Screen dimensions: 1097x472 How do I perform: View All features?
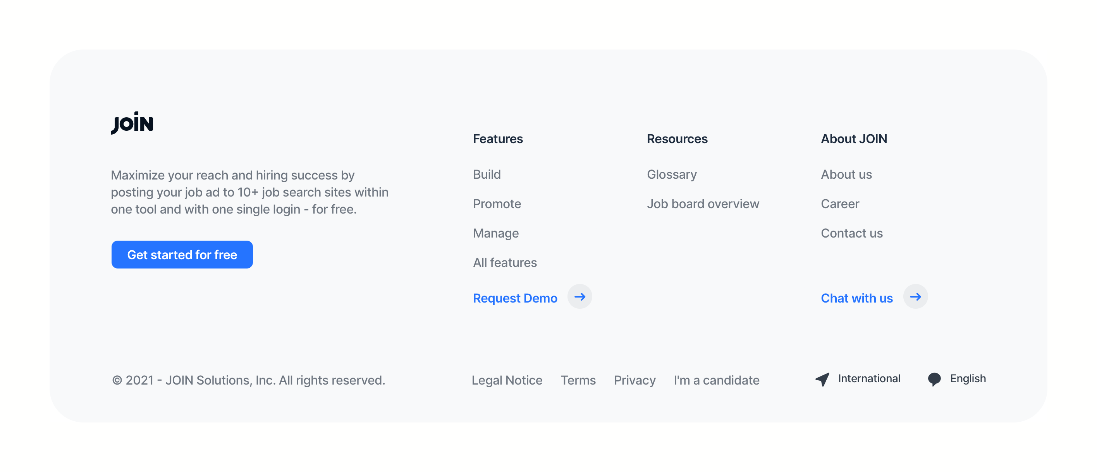point(505,262)
